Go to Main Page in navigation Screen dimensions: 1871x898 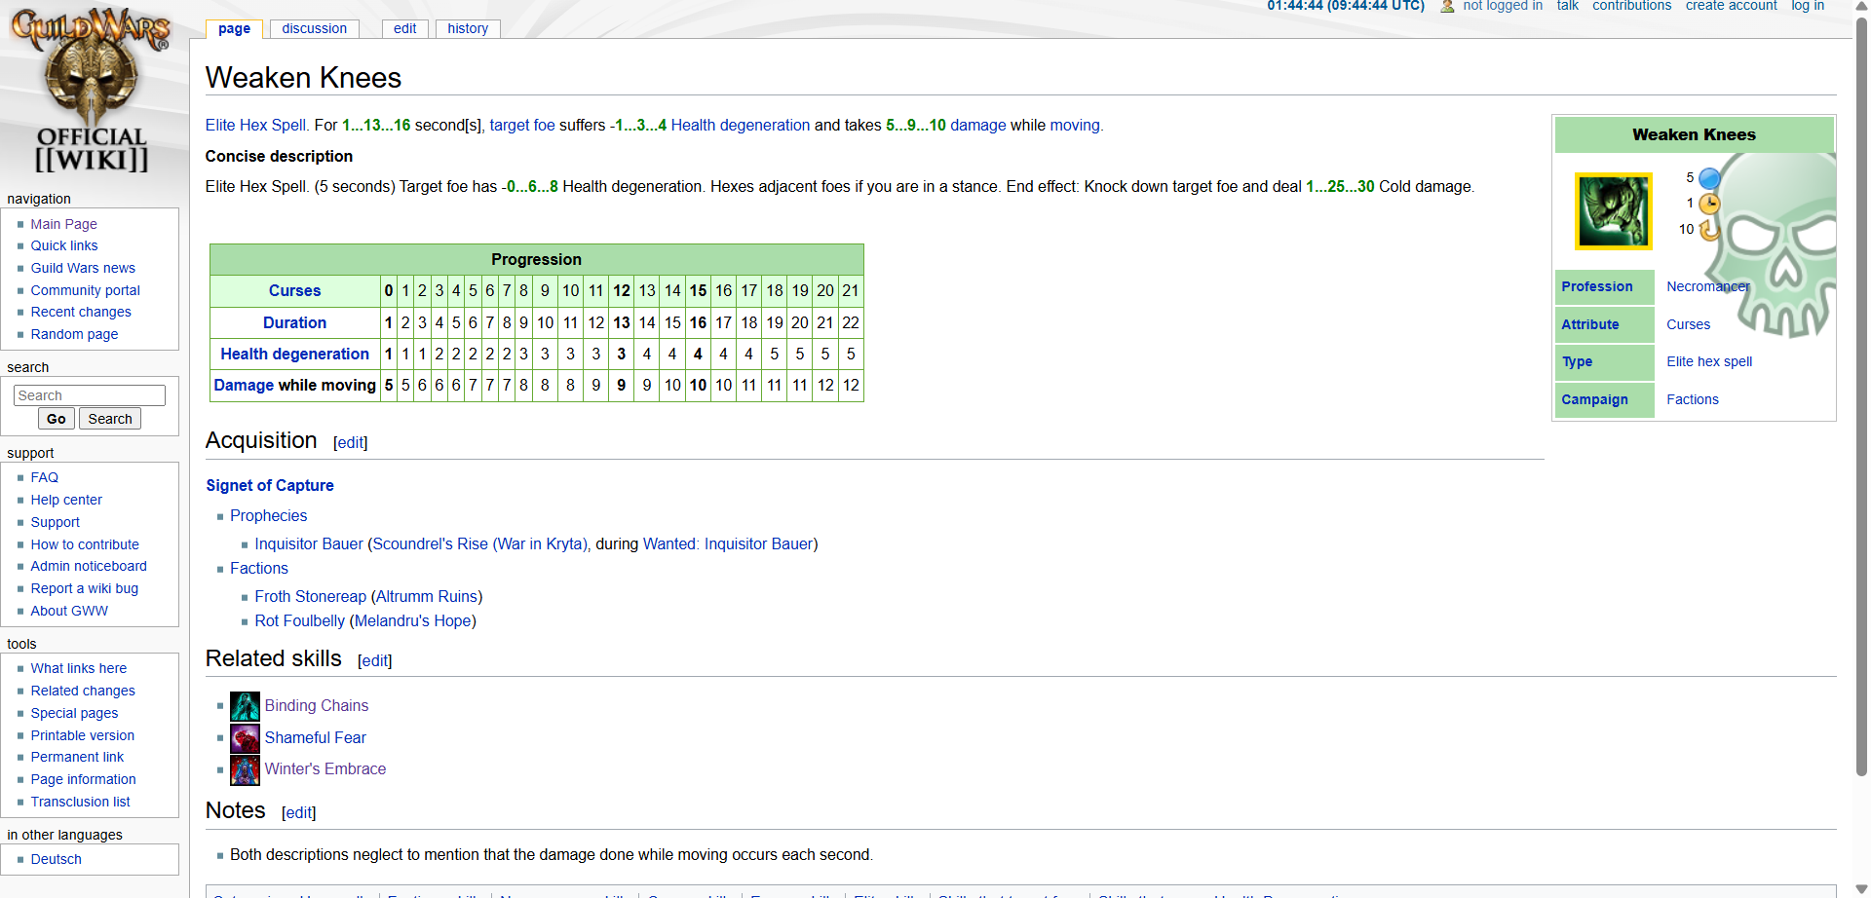coord(63,224)
